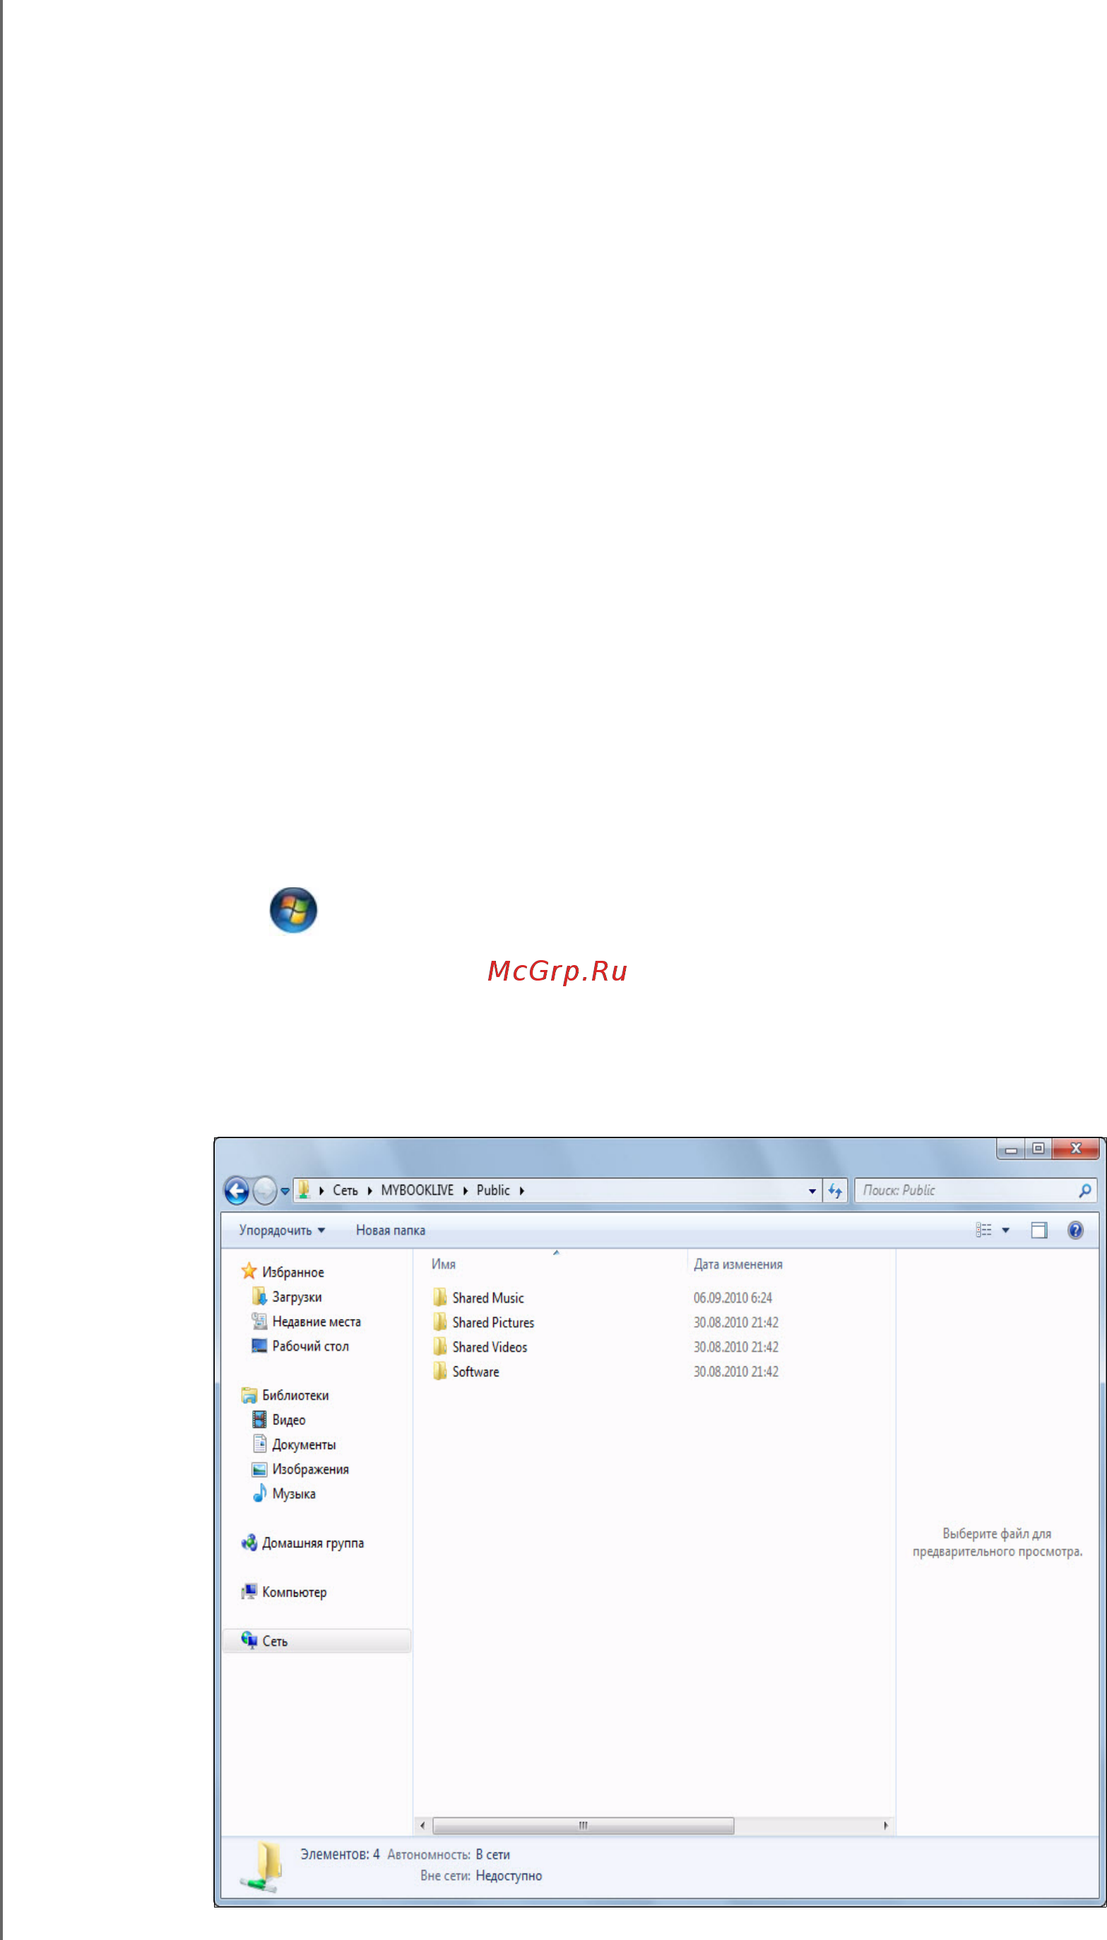Click the horizontal scrollbar left arrow
This screenshot has width=1107, height=1940.
click(x=422, y=1826)
